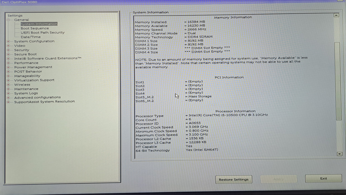Click the Restore Settings button

(234, 180)
